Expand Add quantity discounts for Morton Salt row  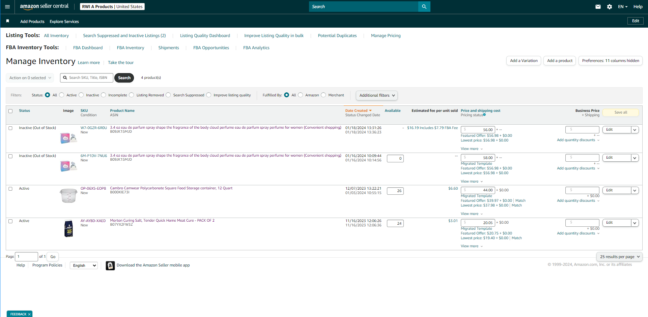tap(578, 233)
